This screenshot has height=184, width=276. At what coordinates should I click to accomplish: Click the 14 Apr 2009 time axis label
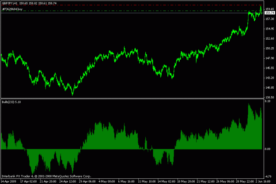pos(8,181)
